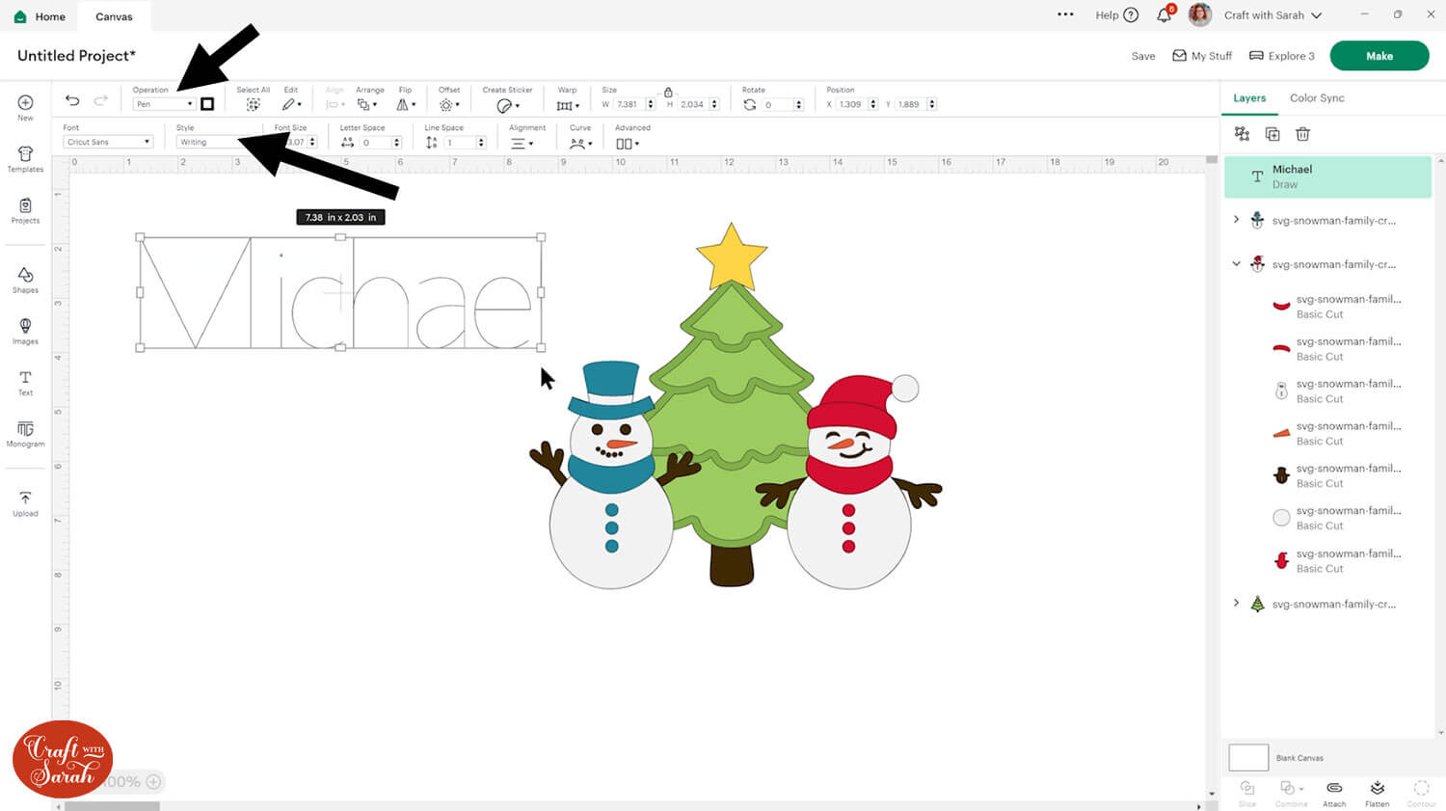This screenshot has height=811, width=1446.
Task: Open the Font dropdown showing Cricut Sans
Action: [x=108, y=142]
